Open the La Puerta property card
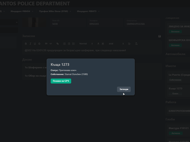 point(179,77)
